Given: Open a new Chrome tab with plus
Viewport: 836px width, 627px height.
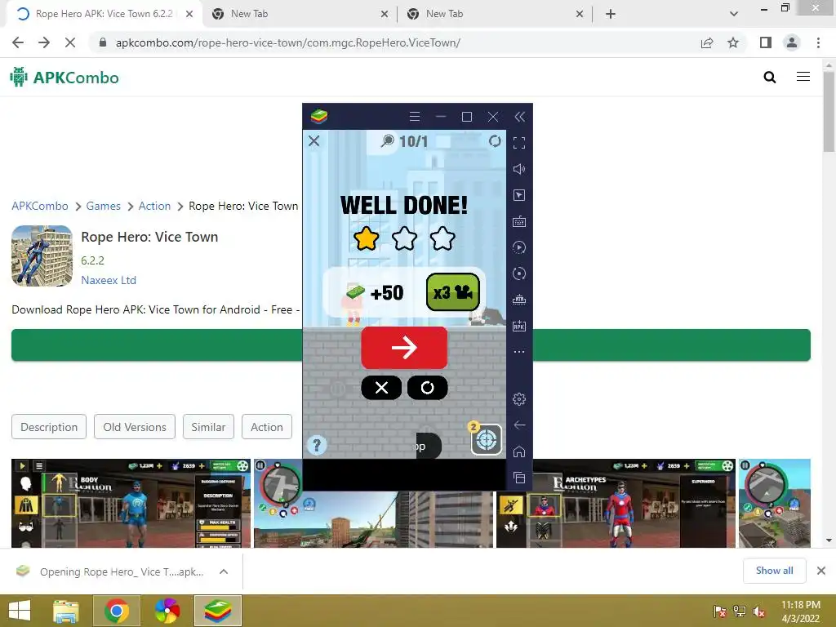Looking at the screenshot, I should point(611,14).
